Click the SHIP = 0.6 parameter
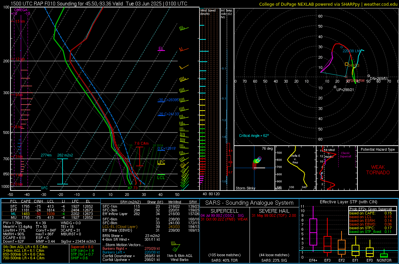The height and width of the screenshot is (264, 399). click(79, 258)
